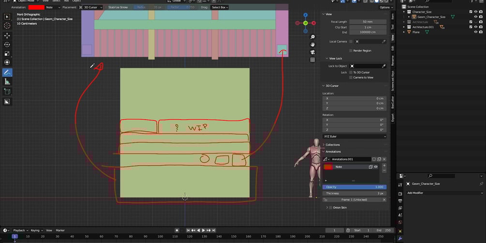Enable the Onion Skin checkbox
Screen dimensions: 486x243
click(x=330, y=208)
